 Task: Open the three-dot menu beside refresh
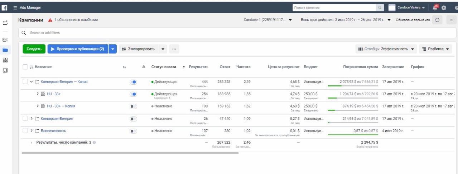coord(451,20)
